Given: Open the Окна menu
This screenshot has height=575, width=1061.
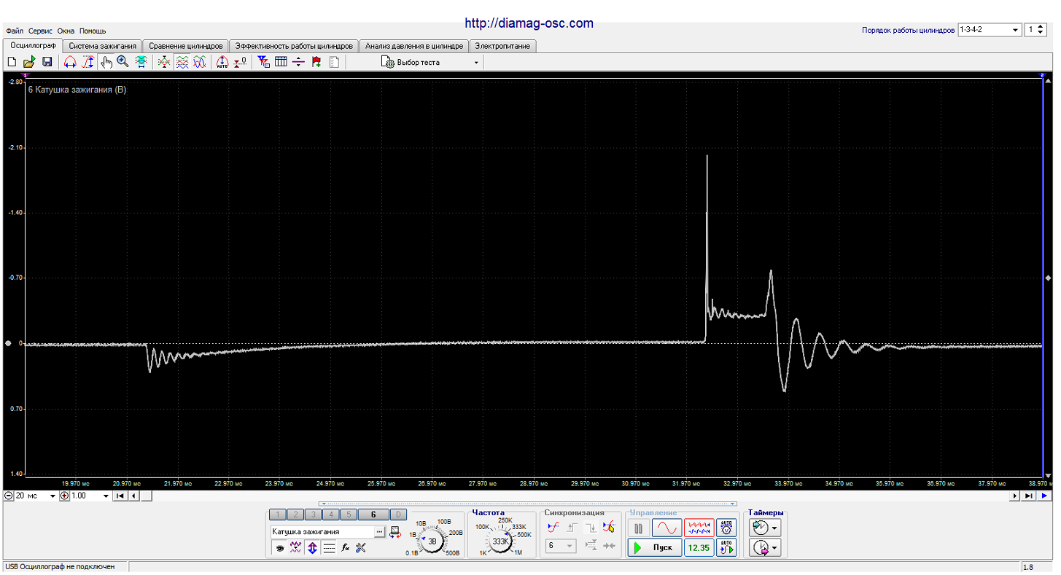Looking at the screenshot, I should (66, 31).
